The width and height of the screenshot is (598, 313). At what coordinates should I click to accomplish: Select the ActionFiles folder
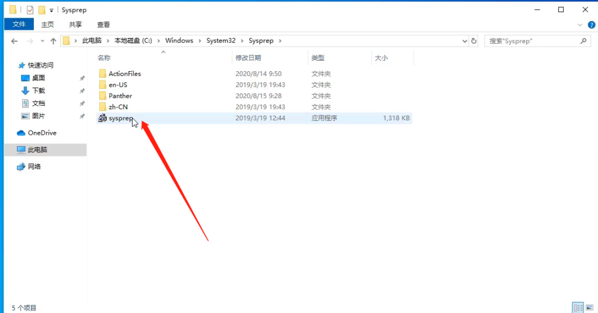coord(124,74)
